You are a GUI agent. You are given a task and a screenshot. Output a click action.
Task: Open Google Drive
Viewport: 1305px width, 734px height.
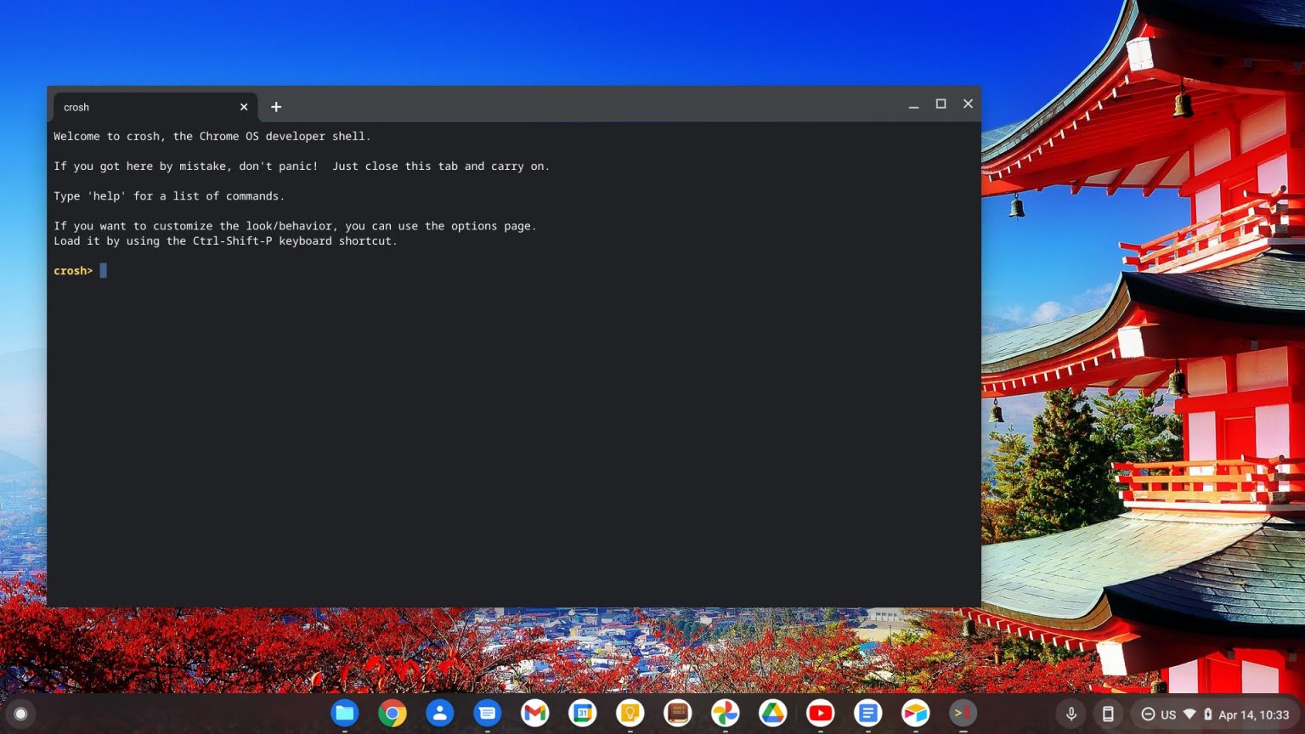(772, 713)
